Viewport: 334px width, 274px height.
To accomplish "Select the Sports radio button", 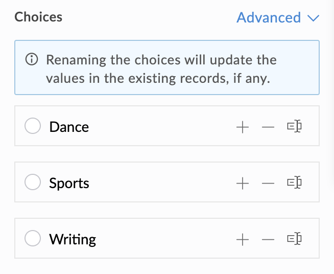I will [33, 182].
